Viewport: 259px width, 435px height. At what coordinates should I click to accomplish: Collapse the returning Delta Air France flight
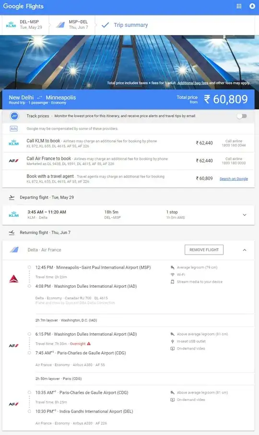point(245,250)
